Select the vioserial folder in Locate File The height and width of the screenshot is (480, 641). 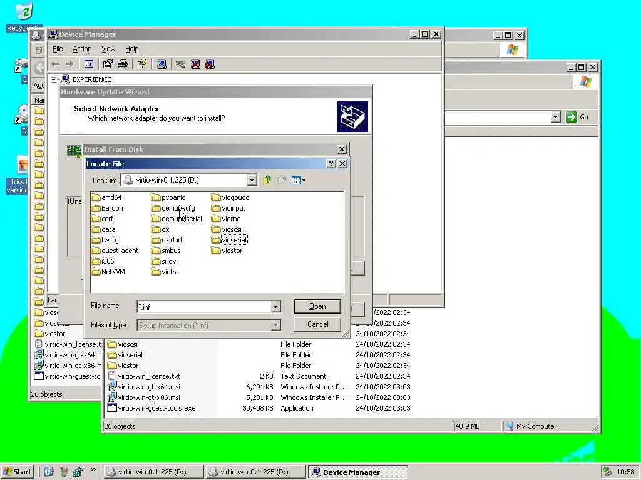pyautogui.click(x=229, y=240)
